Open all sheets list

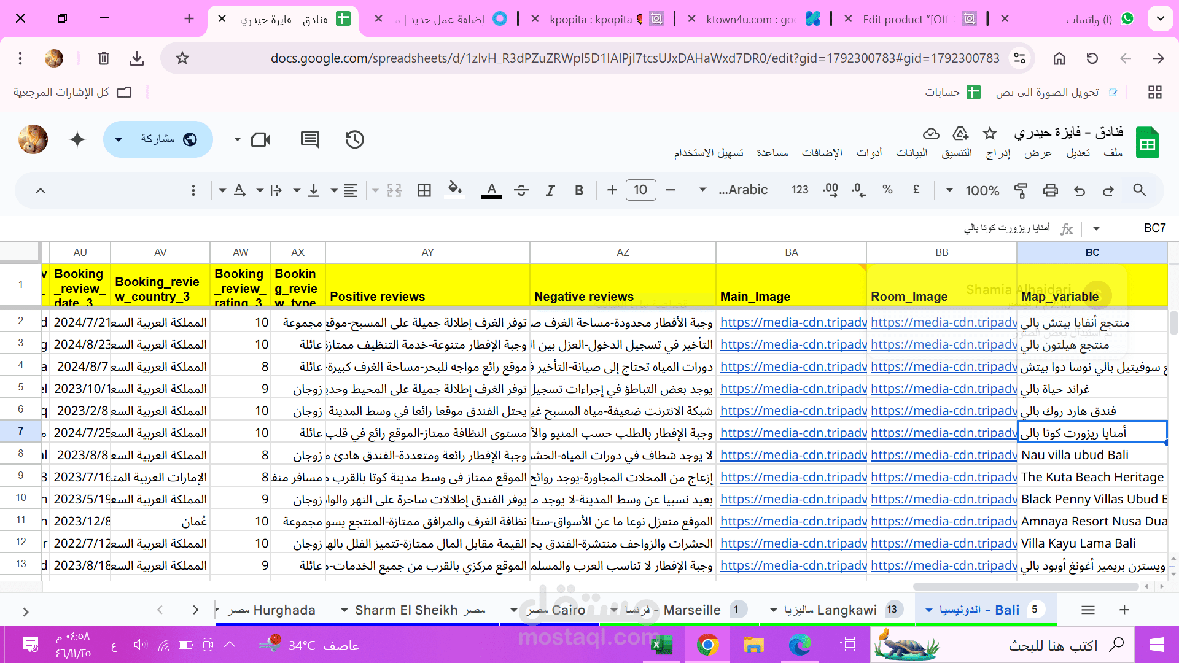pyautogui.click(x=1088, y=610)
